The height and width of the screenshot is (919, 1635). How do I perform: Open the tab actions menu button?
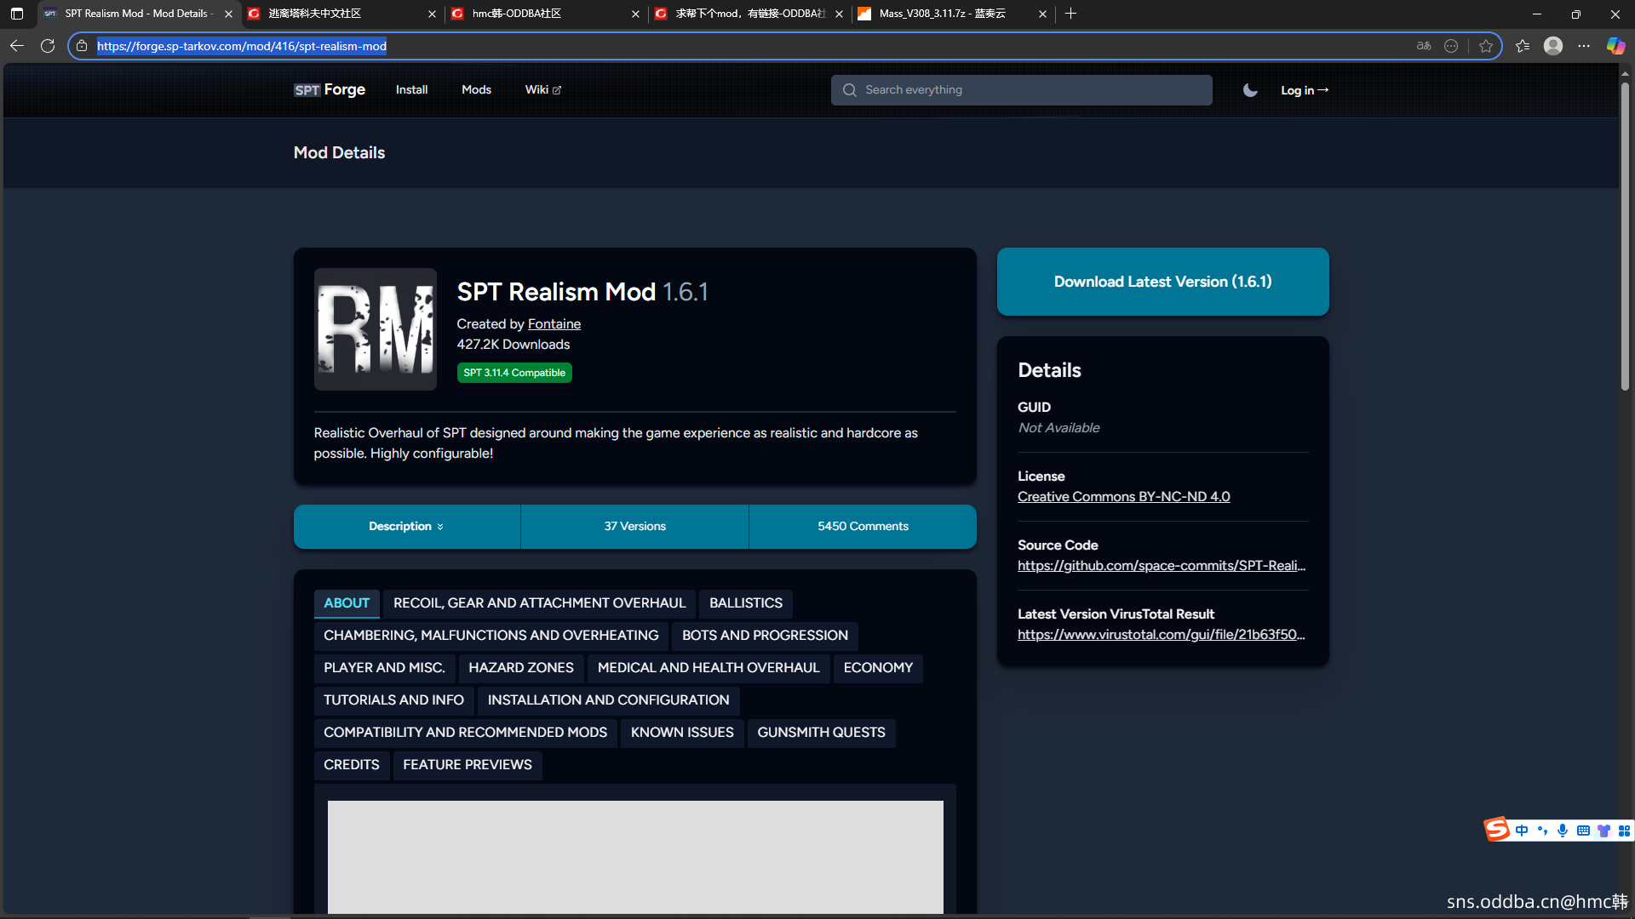point(17,14)
